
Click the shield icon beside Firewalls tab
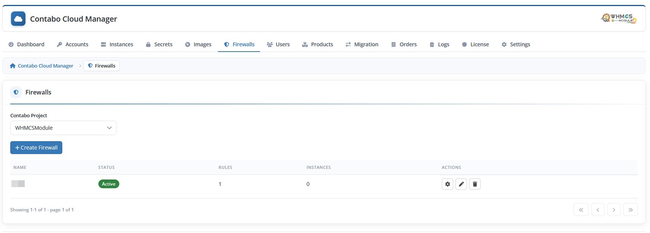tap(226, 44)
